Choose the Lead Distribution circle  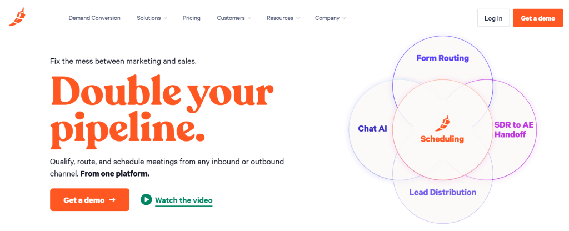point(442,192)
